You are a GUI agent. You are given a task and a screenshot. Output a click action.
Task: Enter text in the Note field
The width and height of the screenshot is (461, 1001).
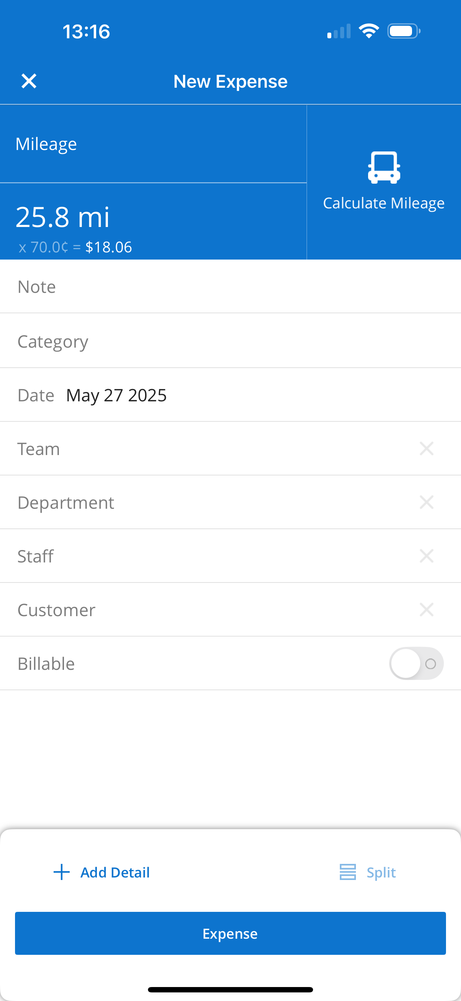click(x=230, y=287)
